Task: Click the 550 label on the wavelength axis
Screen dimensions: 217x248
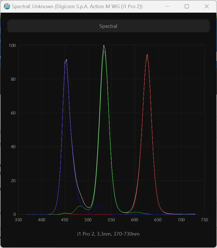Action: click(111, 220)
